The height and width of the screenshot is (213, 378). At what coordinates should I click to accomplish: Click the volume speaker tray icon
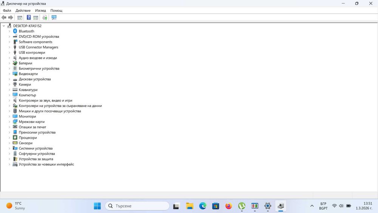click(x=341, y=206)
